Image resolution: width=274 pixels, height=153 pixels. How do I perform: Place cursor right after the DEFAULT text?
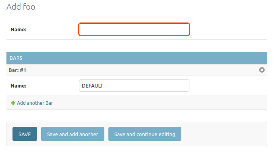[x=104, y=86]
